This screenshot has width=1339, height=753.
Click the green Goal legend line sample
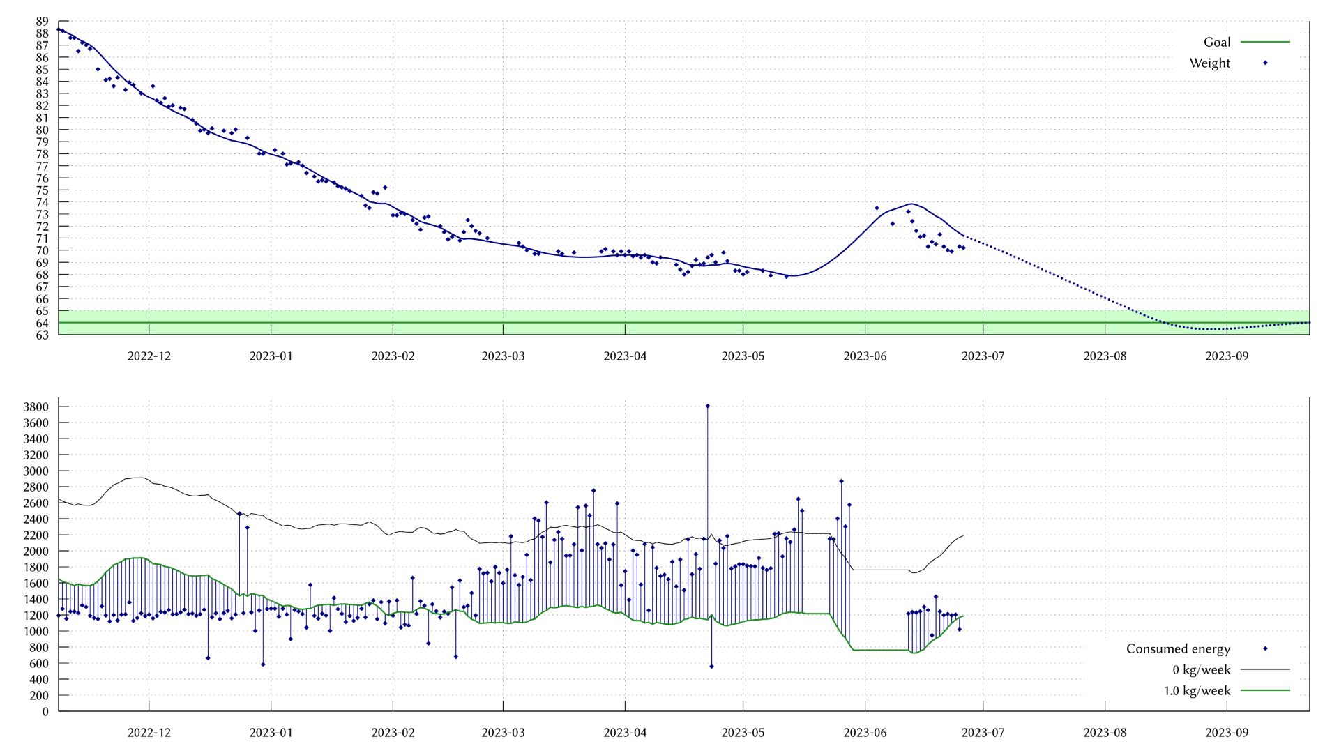[x=1266, y=43]
